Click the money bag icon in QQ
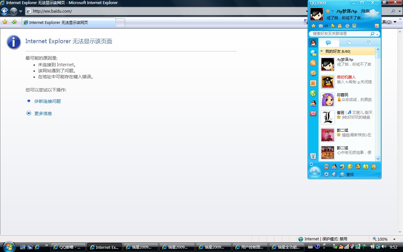This screenshot has height=252, width=403. pyautogui.click(x=340, y=26)
